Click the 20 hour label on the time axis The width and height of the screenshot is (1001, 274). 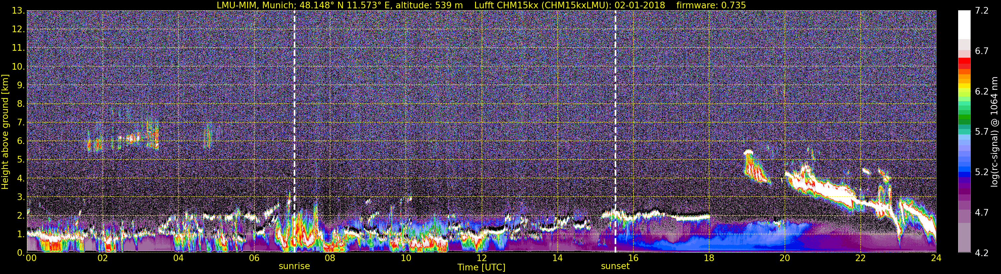point(785,258)
